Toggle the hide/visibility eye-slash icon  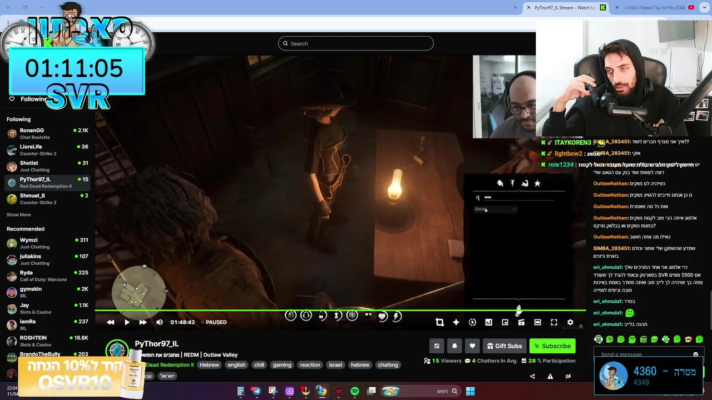point(568,376)
